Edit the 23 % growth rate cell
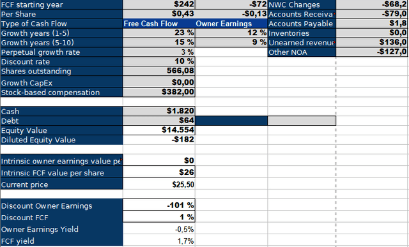 159,33
